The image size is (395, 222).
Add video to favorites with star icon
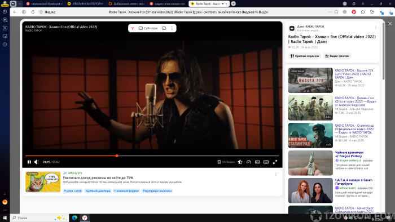point(240,162)
